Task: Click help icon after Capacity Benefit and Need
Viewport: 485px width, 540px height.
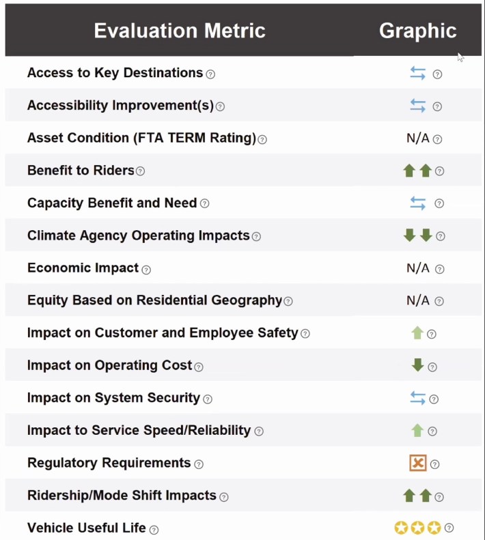Action: click(x=204, y=203)
